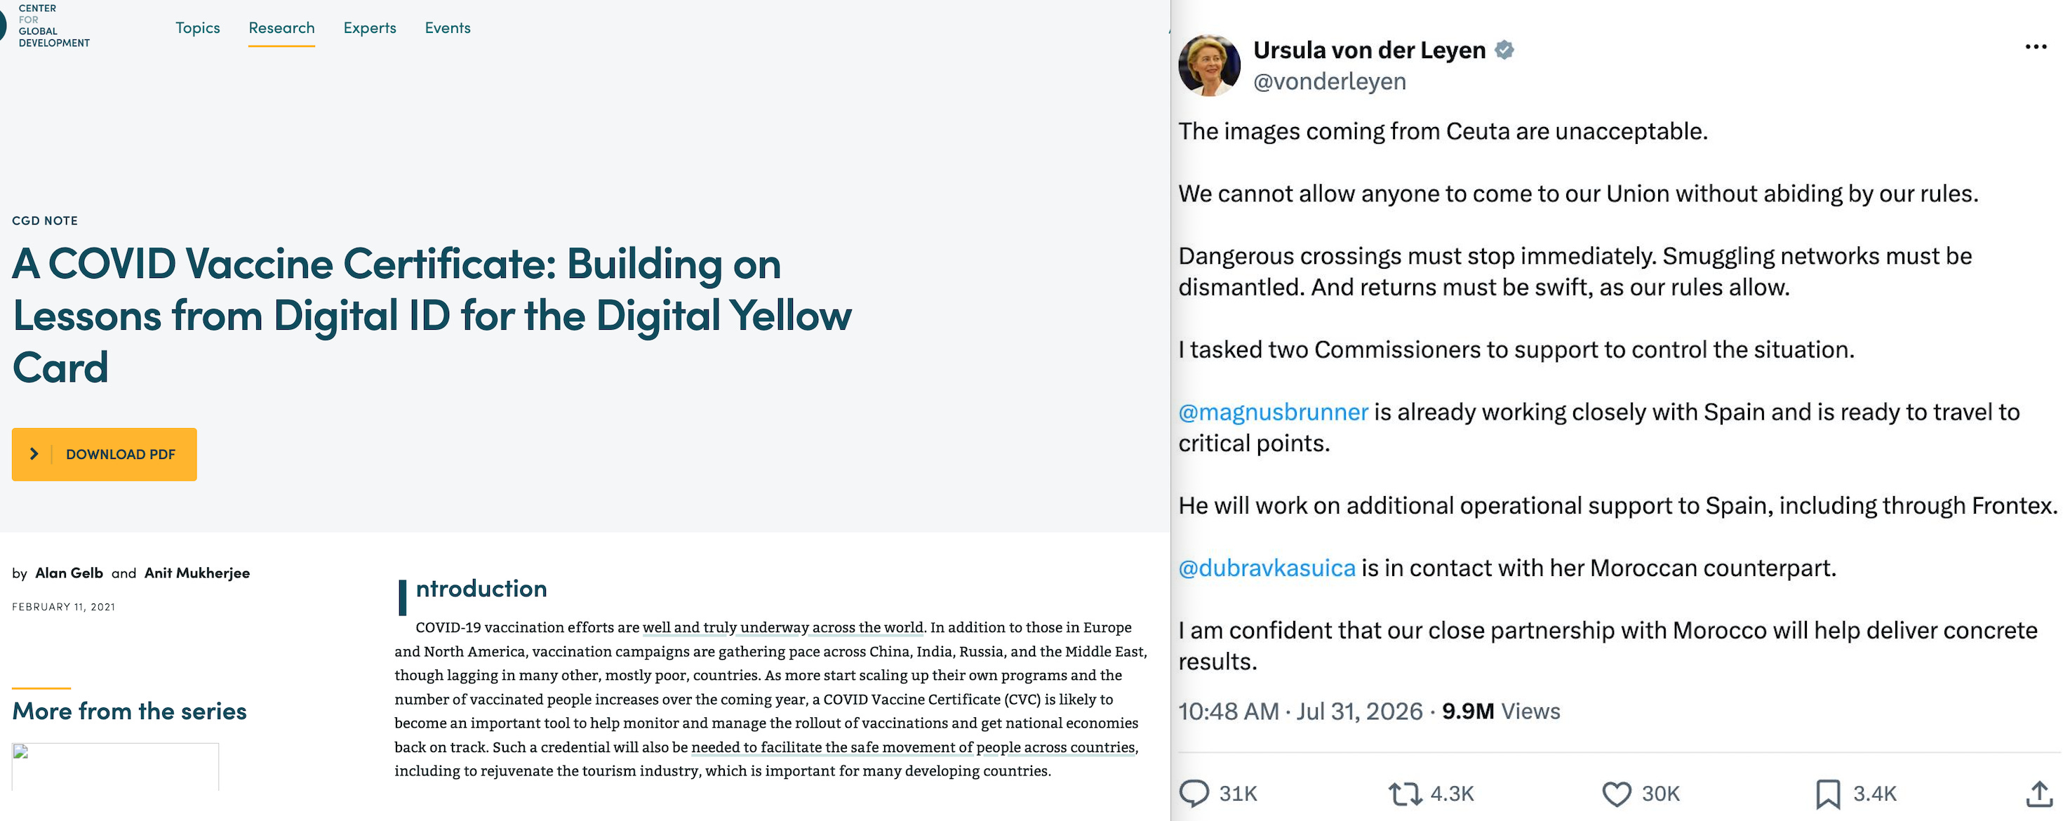Image resolution: width=2063 pixels, height=821 pixels.
Task: Open the three-dot more options menu
Action: pyautogui.click(x=2036, y=46)
